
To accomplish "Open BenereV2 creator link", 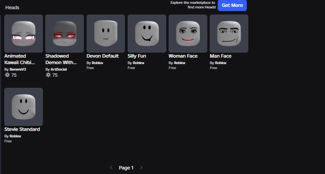I will click(18, 69).
